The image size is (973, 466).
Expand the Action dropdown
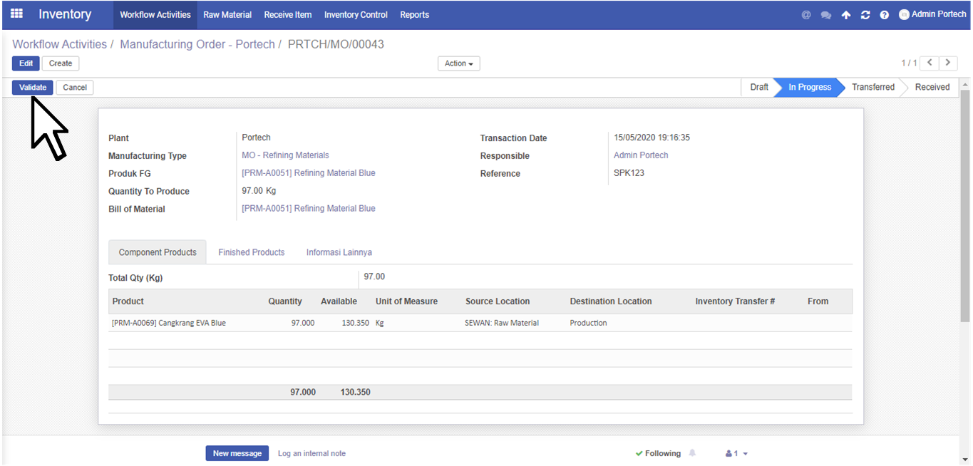click(x=458, y=63)
